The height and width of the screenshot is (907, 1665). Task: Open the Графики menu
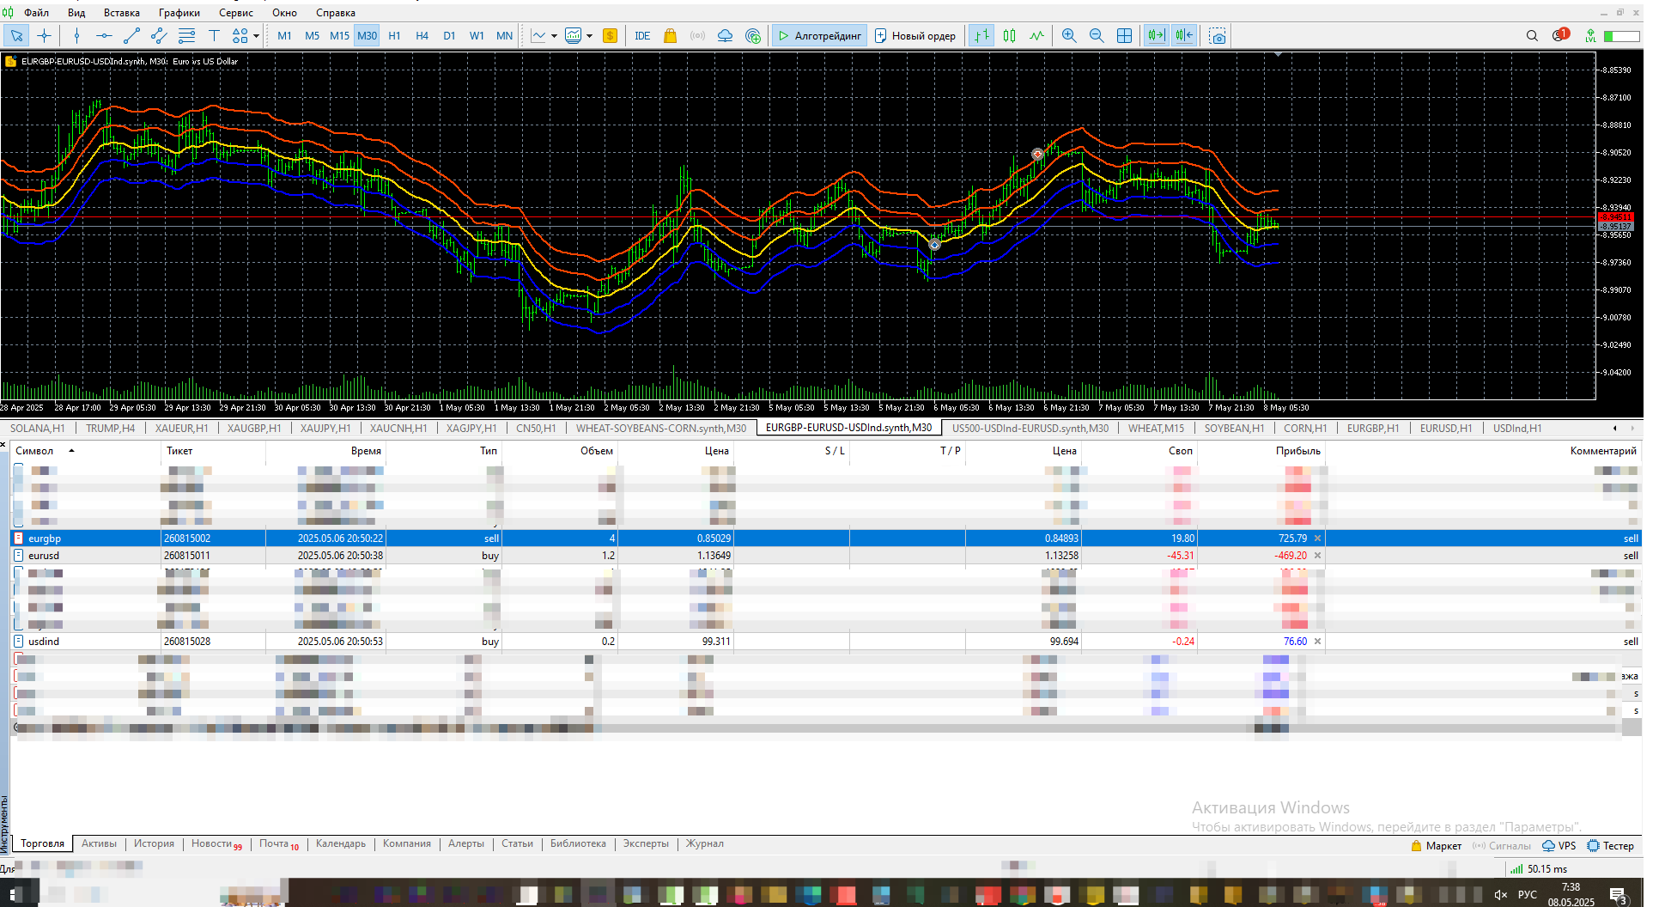(179, 13)
